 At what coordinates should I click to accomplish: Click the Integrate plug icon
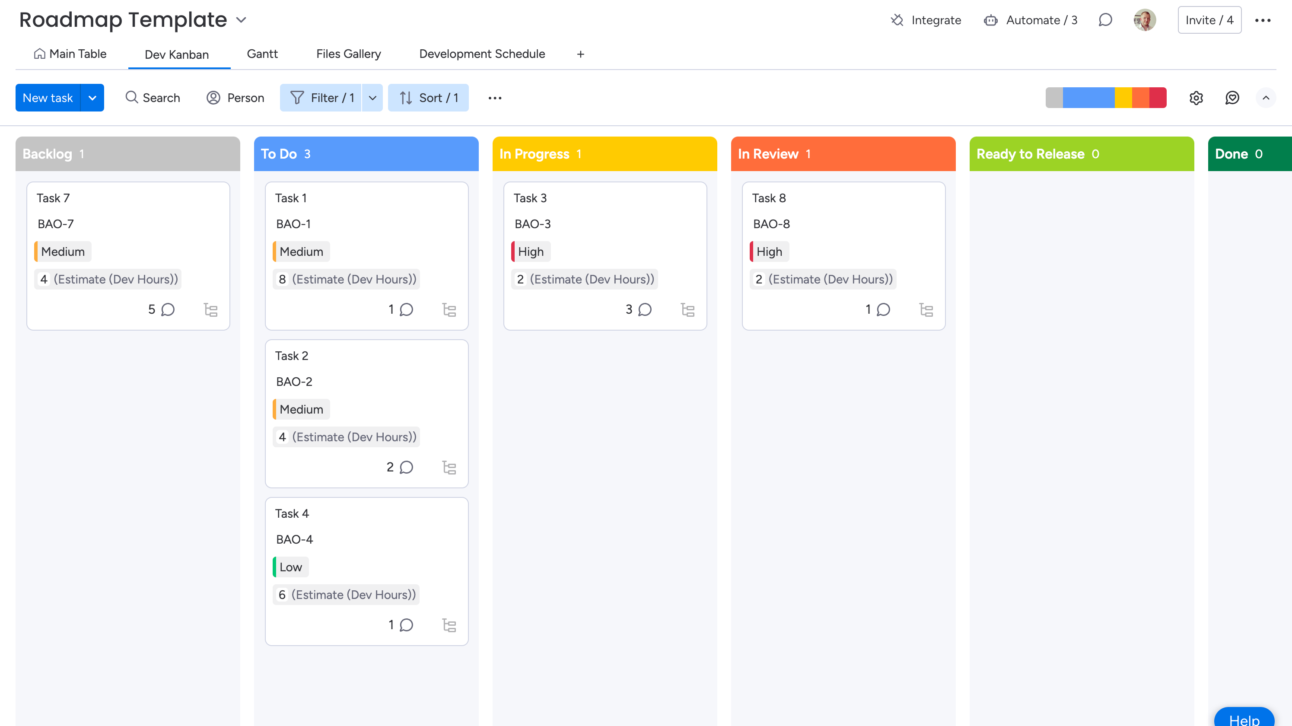click(x=897, y=20)
